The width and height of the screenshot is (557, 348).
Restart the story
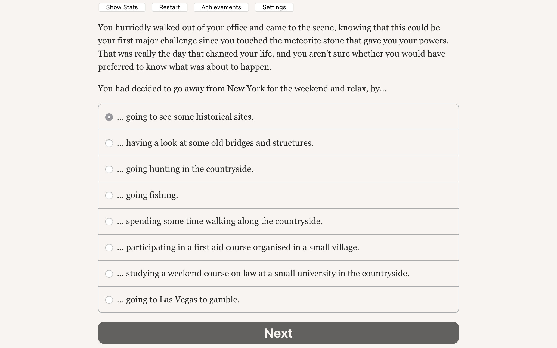[x=169, y=7]
